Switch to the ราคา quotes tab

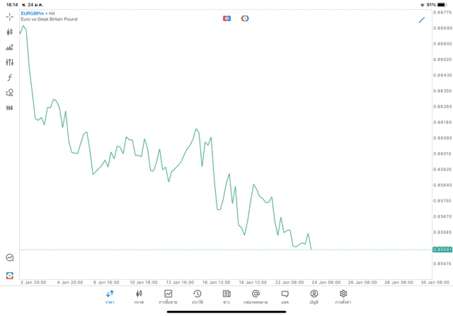110,297
